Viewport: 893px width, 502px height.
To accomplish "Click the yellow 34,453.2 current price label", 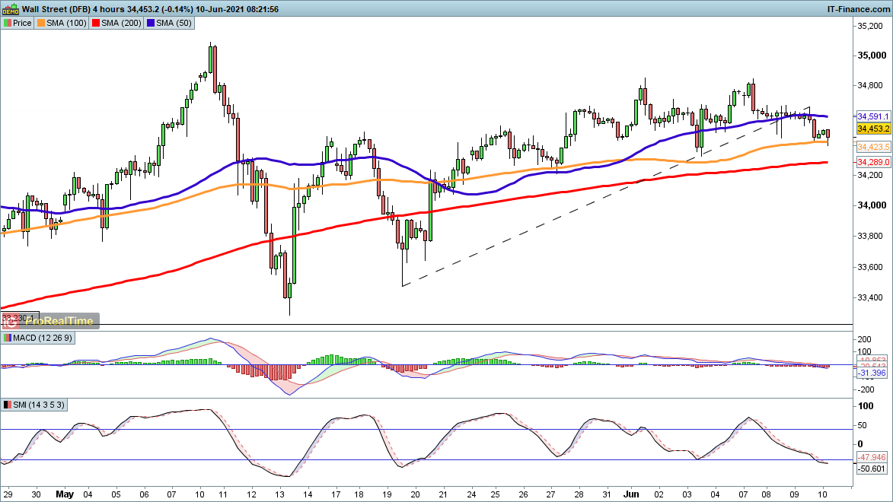I will 874,130.
